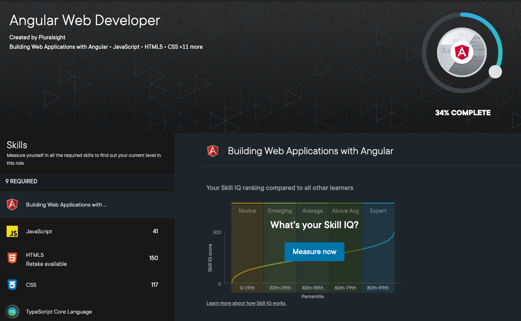Click the Angular shield icon in the sidebar list

click(x=12, y=205)
